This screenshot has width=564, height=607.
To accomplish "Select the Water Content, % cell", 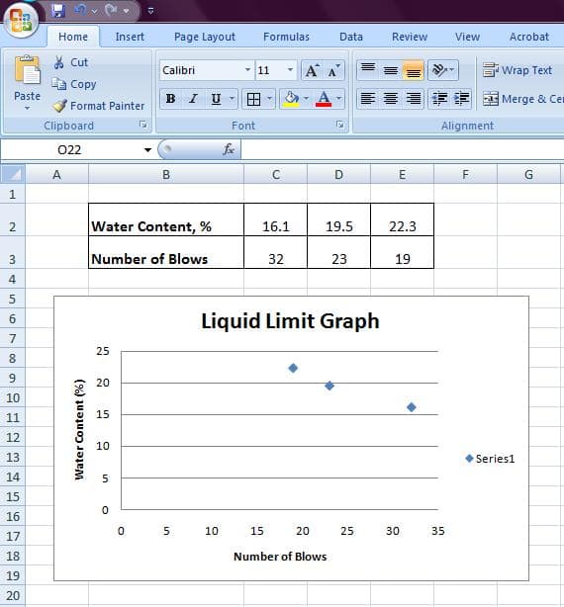I will 166,219.
